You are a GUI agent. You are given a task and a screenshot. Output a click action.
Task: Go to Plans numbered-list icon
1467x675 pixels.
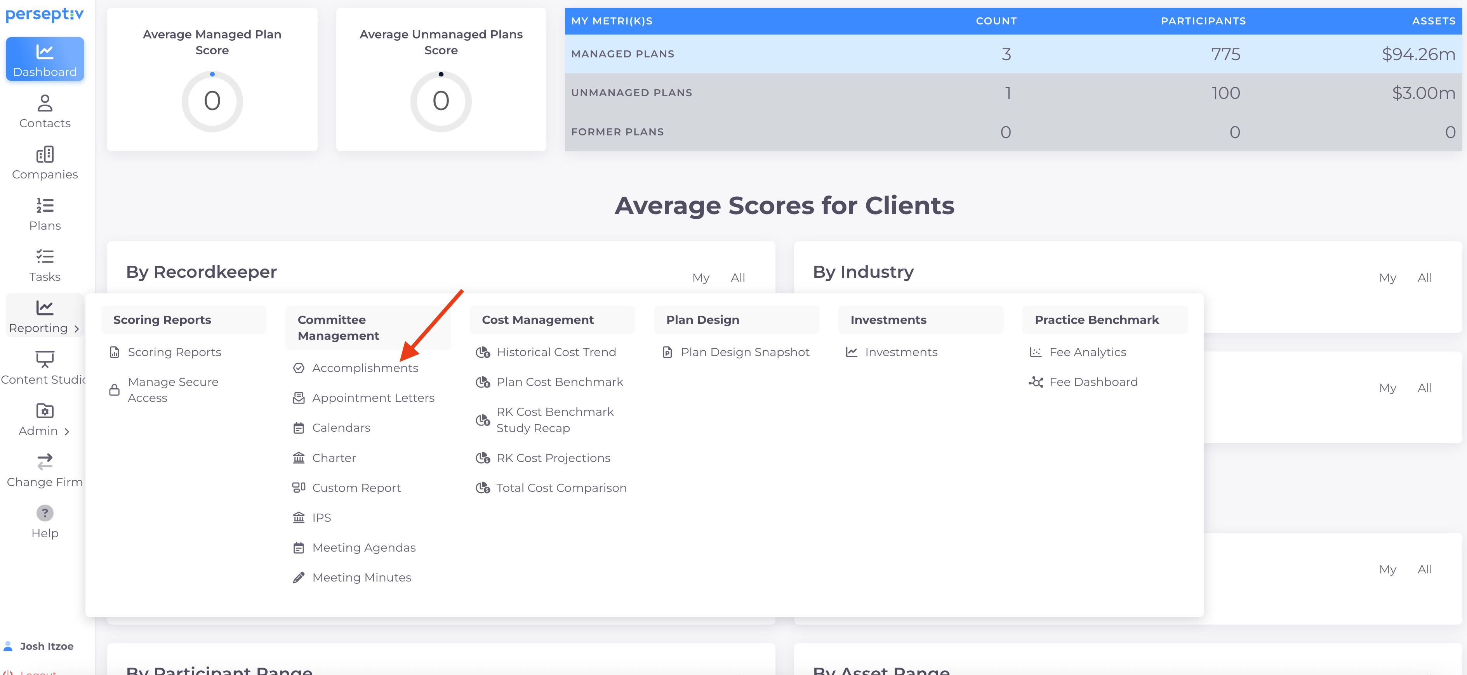pos(44,206)
